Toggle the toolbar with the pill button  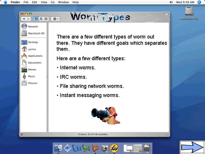(x=167, y=14)
